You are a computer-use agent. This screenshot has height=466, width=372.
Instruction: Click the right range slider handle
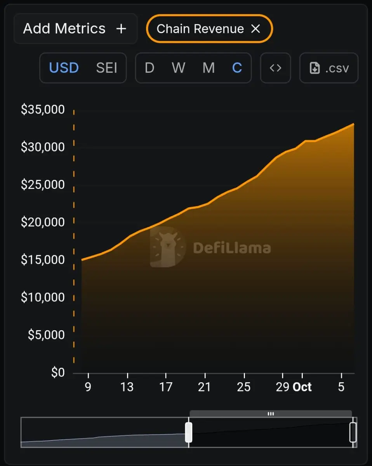[x=353, y=432]
